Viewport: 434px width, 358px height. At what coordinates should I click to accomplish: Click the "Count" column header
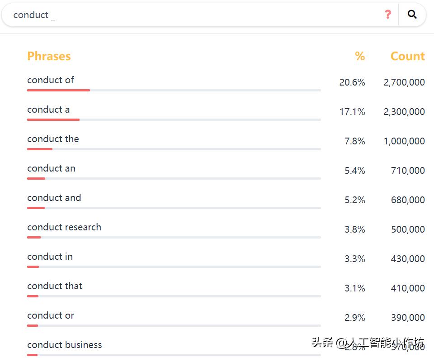[x=407, y=56]
